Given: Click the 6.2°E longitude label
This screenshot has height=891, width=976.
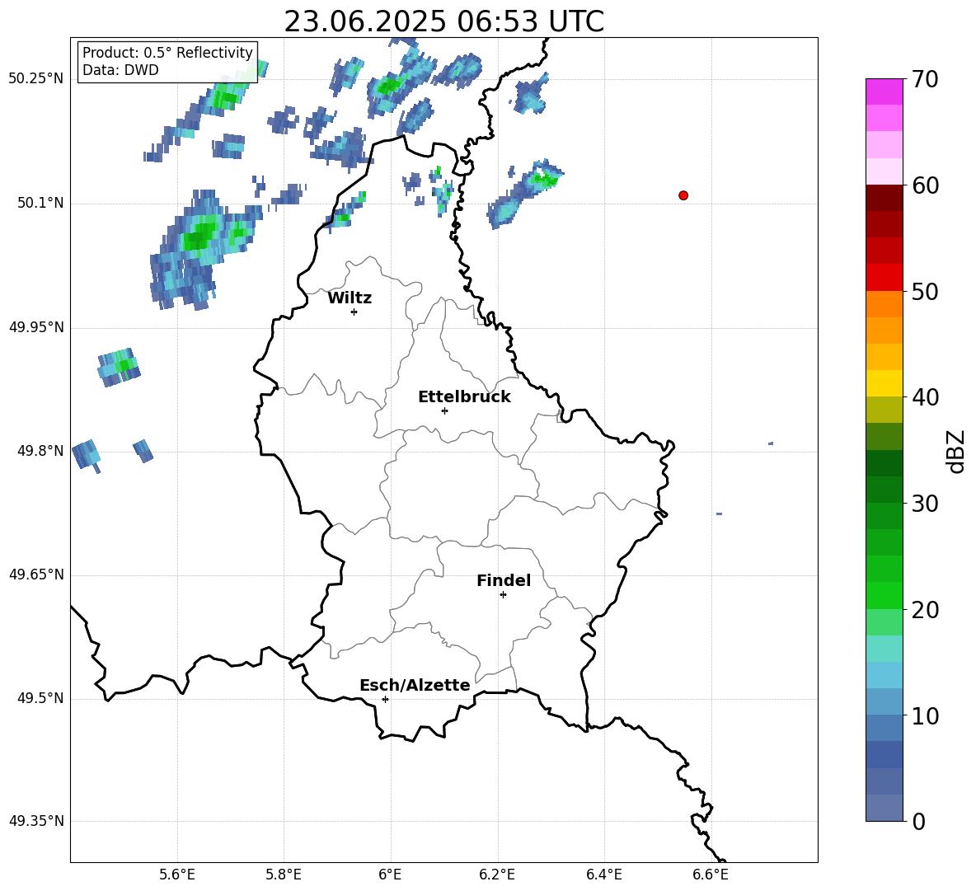Looking at the screenshot, I should pyautogui.click(x=497, y=875).
